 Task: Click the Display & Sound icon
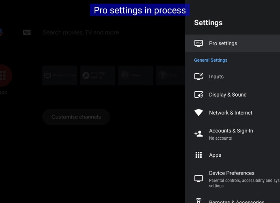point(198,95)
